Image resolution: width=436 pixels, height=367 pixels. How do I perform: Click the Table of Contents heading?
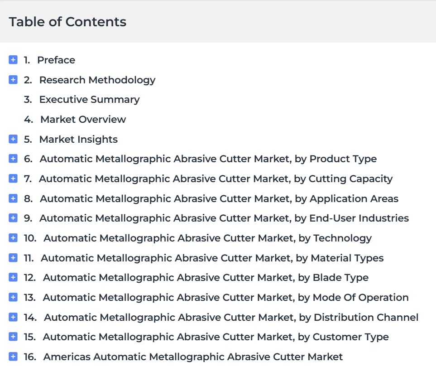pos(67,22)
